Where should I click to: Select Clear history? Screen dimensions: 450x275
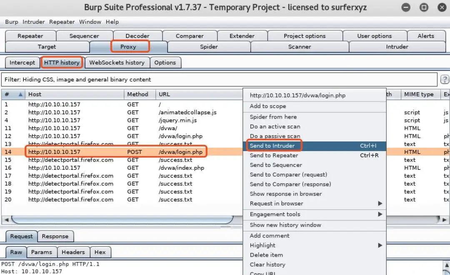(314, 265)
